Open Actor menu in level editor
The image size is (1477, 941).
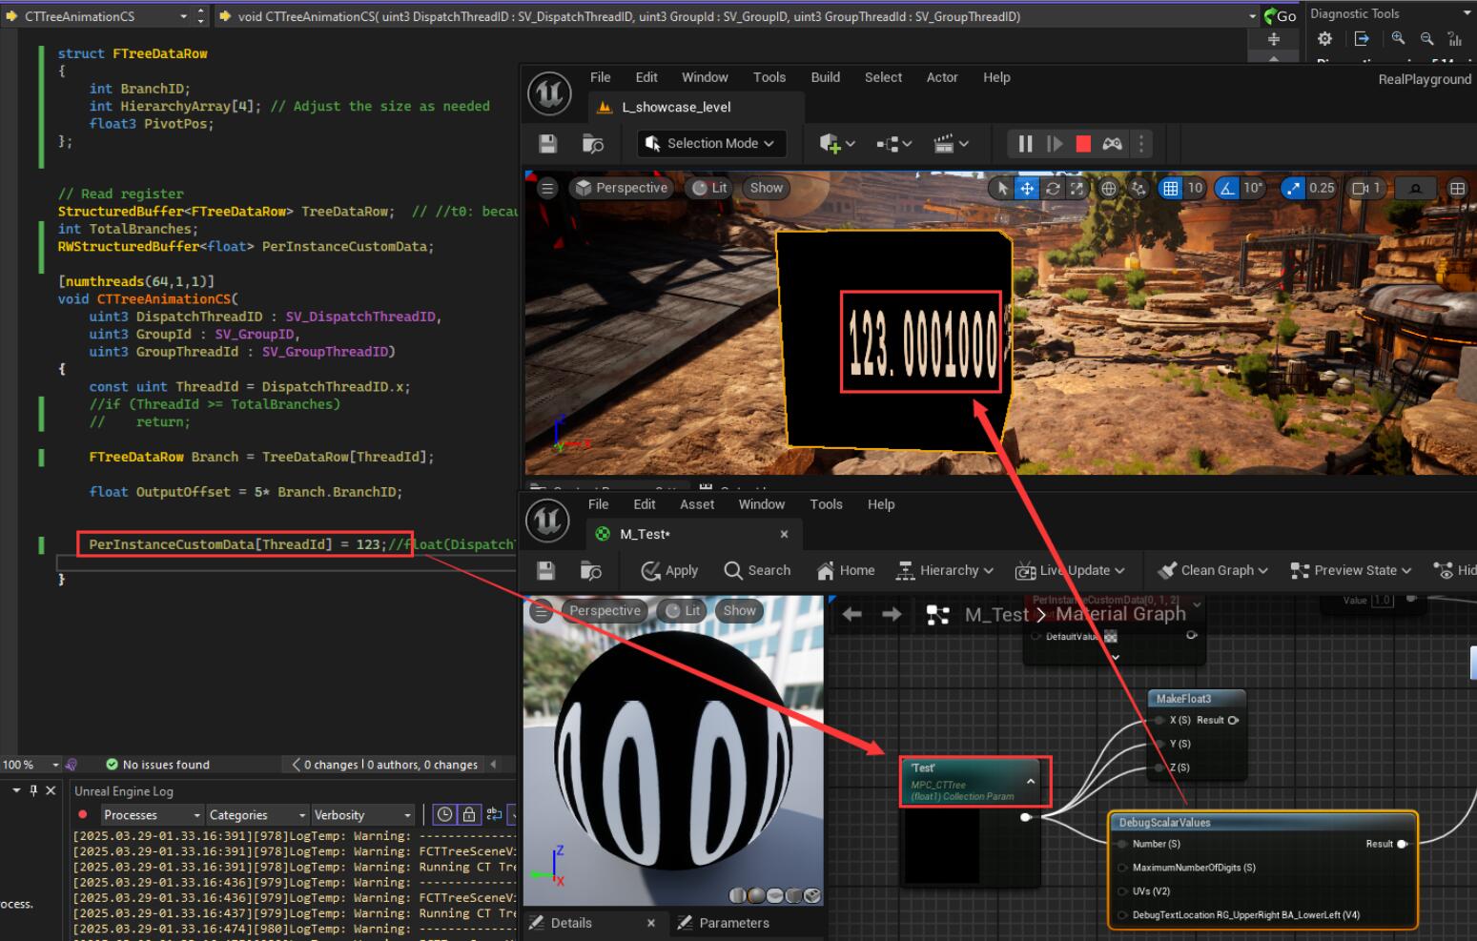[942, 77]
